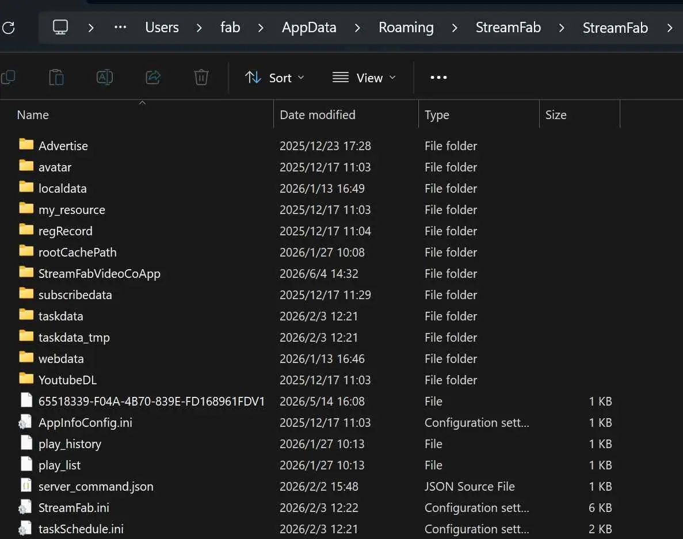This screenshot has height=539, width=683.
Task: Expand chevron after This PC icon
Action: pos(90,28)
